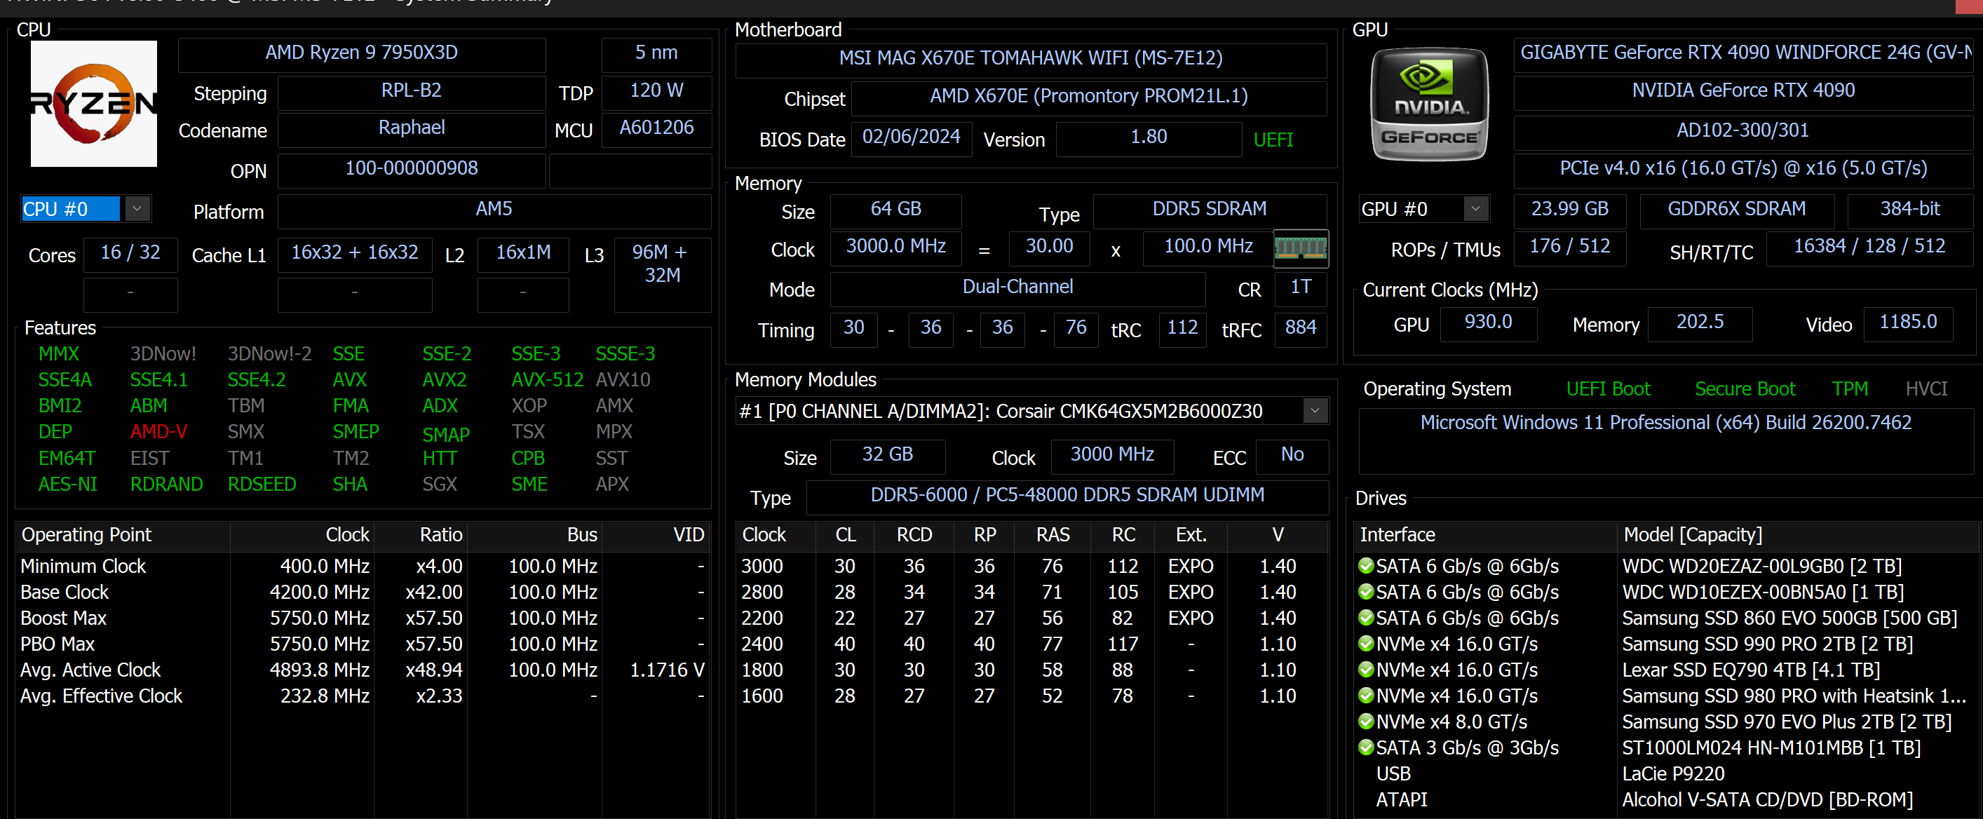Expand the GPU #0 dropdown list

pos(1475,208)
